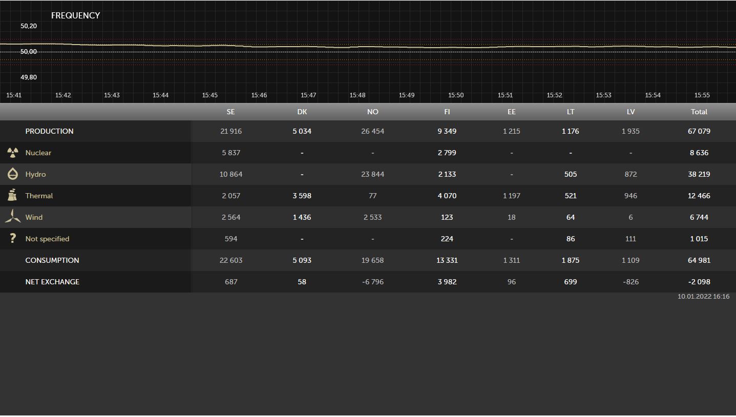Click the 15:50 time marker on chart
736x417 pixels.
coord(455,95)
